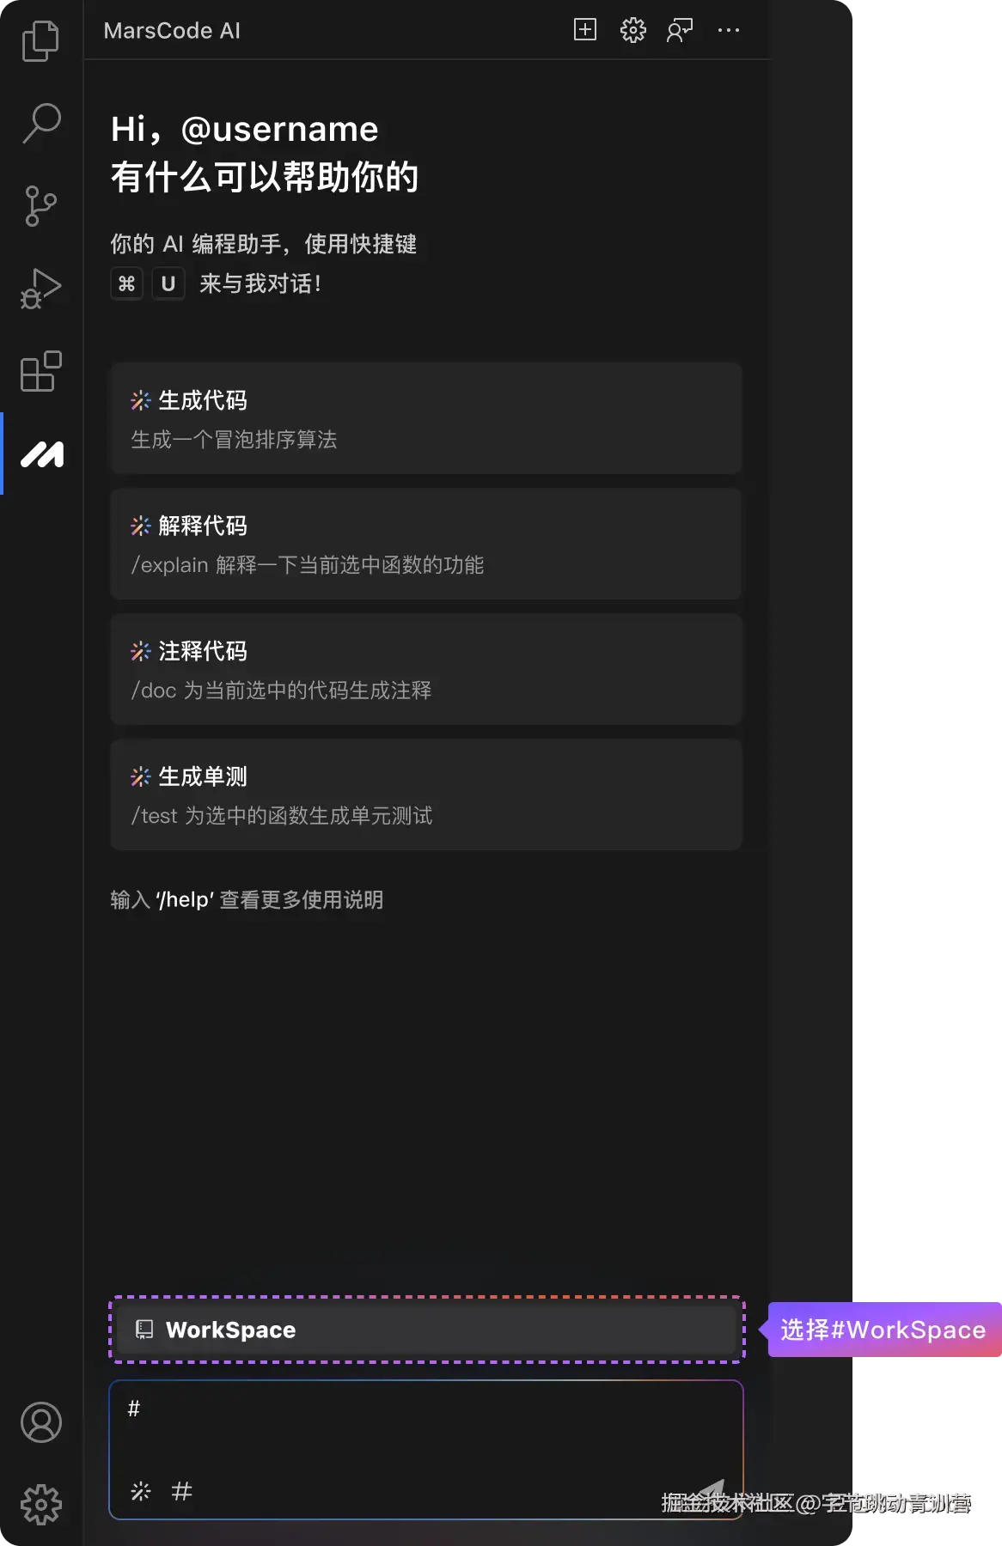Screen dimensions: 1002x1546
Task: Open the Source Control branch icon
Action: click(x=40, y=206)
